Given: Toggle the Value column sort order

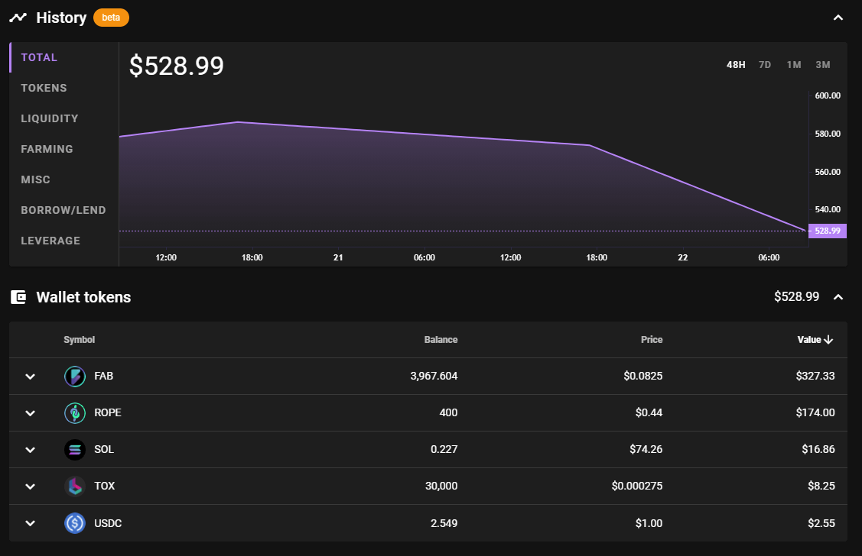Looking at the screenshot, I should click(815, 340).
